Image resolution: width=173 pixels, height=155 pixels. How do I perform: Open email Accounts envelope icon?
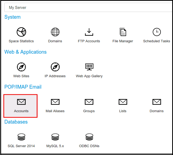(21, 102)
